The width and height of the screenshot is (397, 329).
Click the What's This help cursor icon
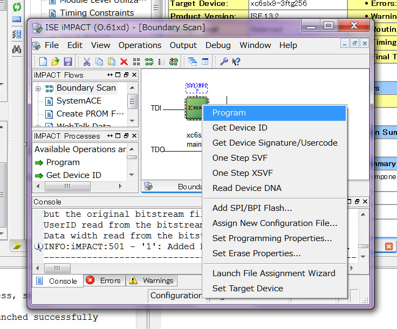236,61
